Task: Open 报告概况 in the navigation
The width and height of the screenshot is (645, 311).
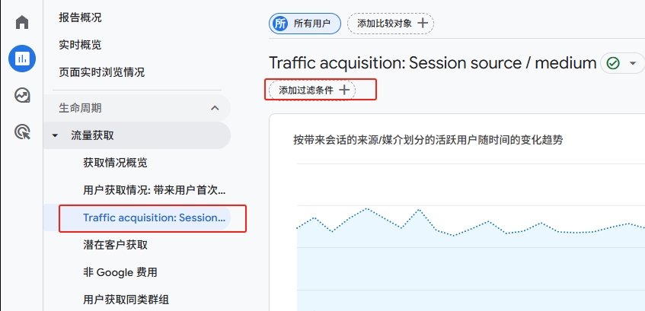Action: click(x=80, y=17)
